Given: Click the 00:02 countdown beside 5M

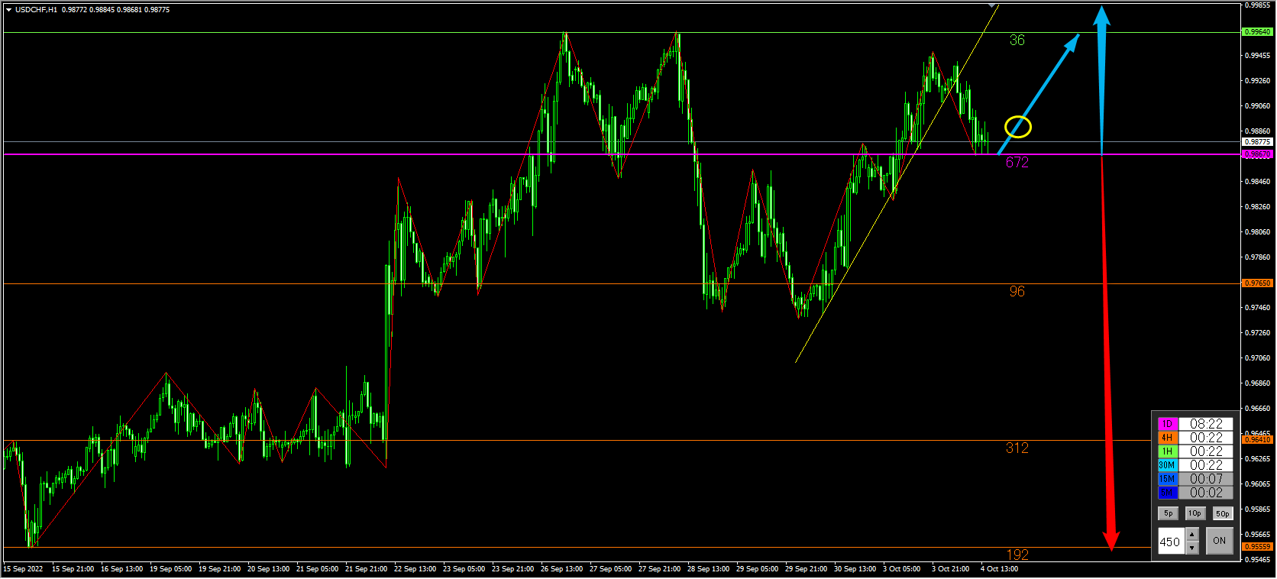Looking at the screenshot, I should point(1206,493).
